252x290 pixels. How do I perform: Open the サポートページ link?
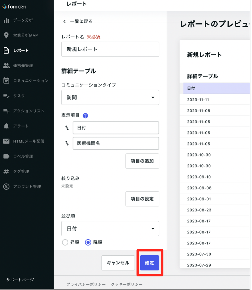point(20,280)
